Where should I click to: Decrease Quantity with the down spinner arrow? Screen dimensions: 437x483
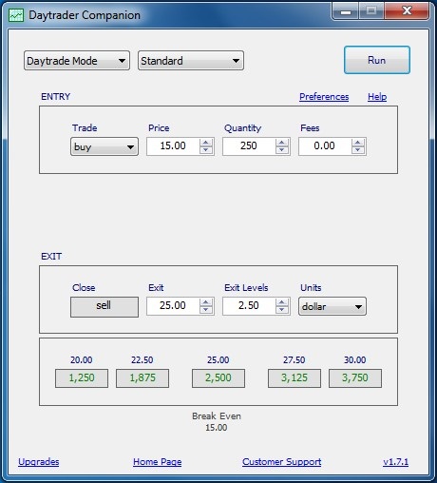click(x=282, y=150)
